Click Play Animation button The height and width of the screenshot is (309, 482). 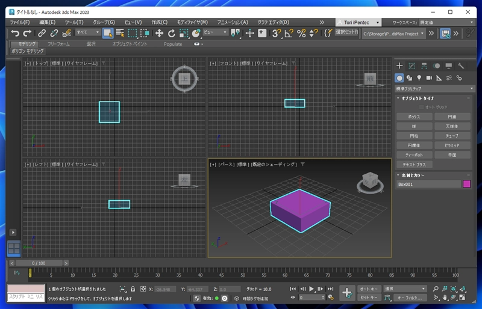[x=311, y=289]
